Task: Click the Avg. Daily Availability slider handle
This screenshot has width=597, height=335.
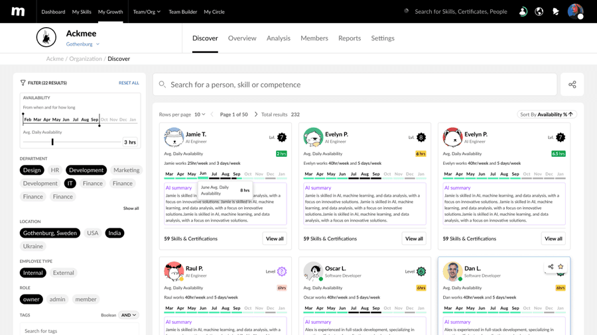Action: click(52, 142)
